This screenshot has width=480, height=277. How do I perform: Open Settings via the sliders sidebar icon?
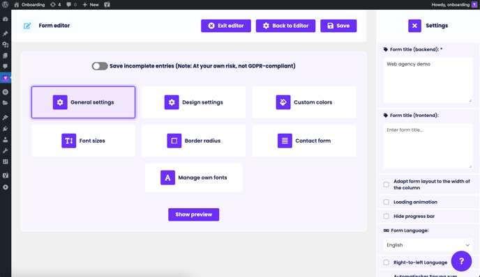5,161
